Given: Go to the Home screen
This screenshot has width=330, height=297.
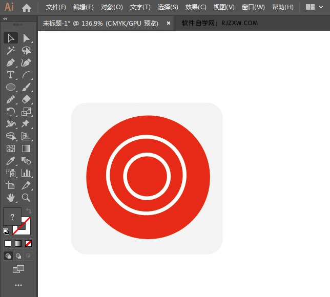Looking at the screenshot, I should click(x=27, y=7).
